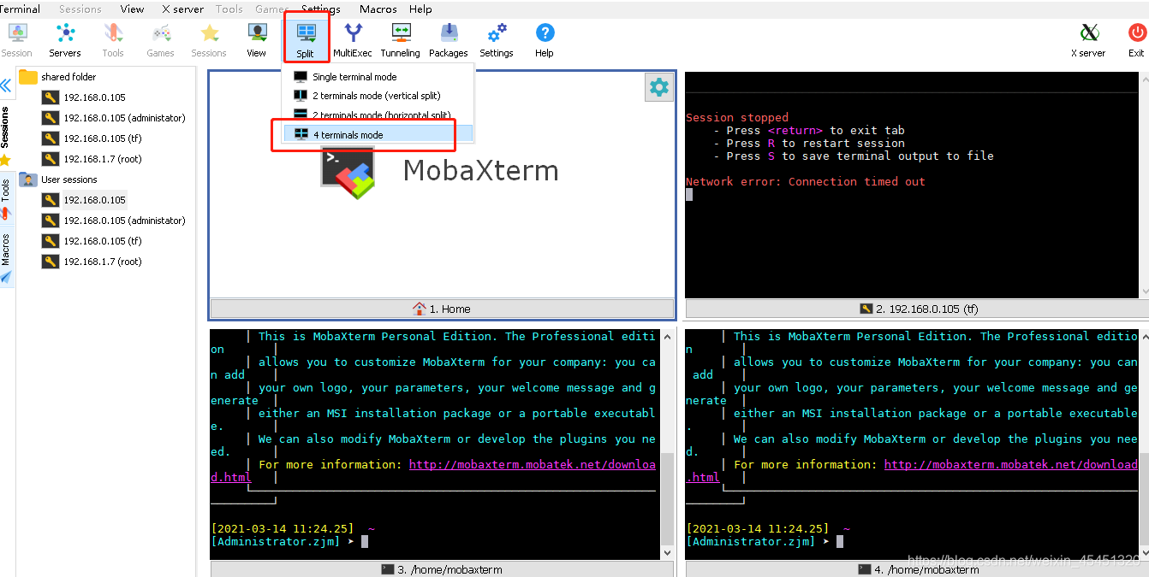The height and width of the screenshot is (577, 1149).
Task: Open the View menu
Action: click(132, 9)
